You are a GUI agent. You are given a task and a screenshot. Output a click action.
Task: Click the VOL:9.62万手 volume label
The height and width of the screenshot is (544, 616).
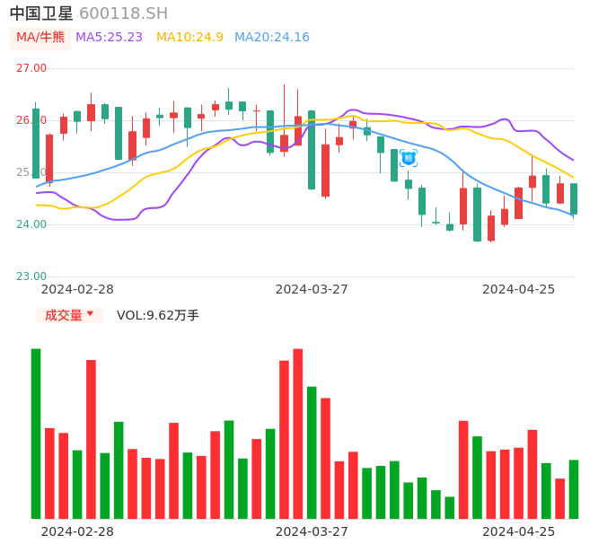[158, 315]
